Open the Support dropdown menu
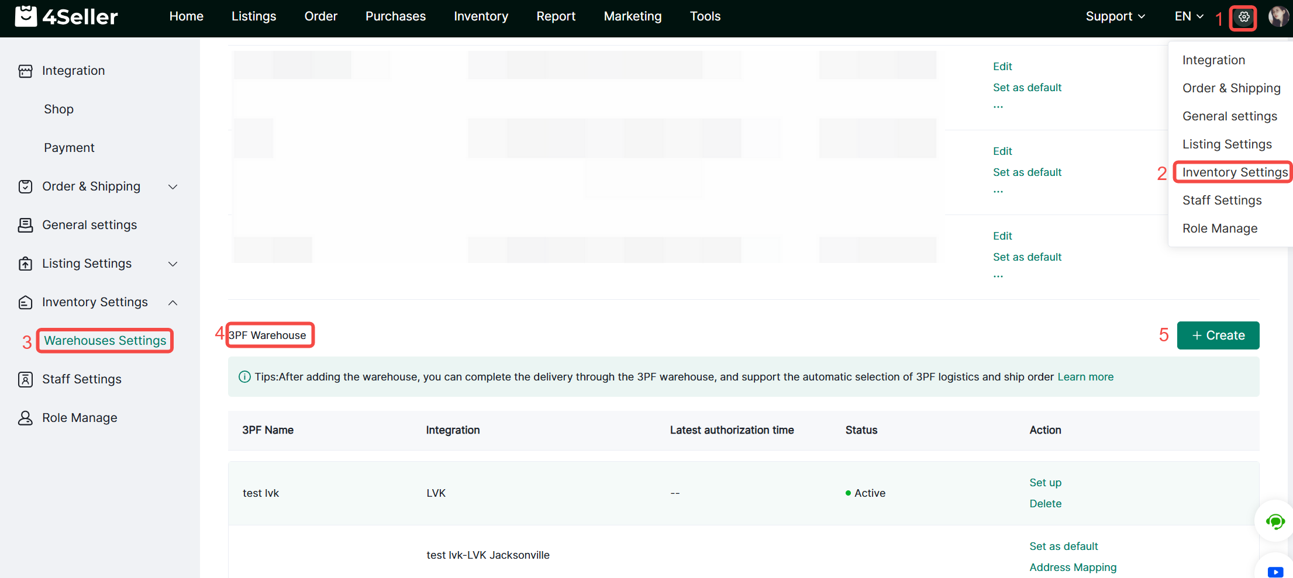This screenshot has height=578, width=1293. 1115,16
